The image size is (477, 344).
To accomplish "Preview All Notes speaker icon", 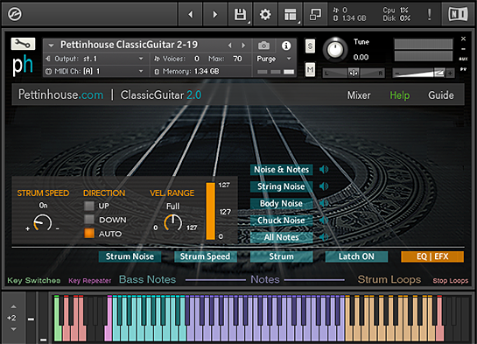I will click(x=324, y=237).
